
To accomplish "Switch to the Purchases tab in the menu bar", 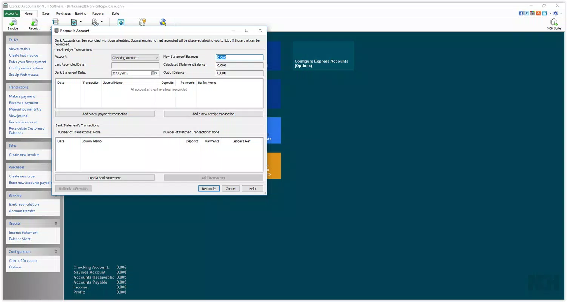I will coord(63,14).
